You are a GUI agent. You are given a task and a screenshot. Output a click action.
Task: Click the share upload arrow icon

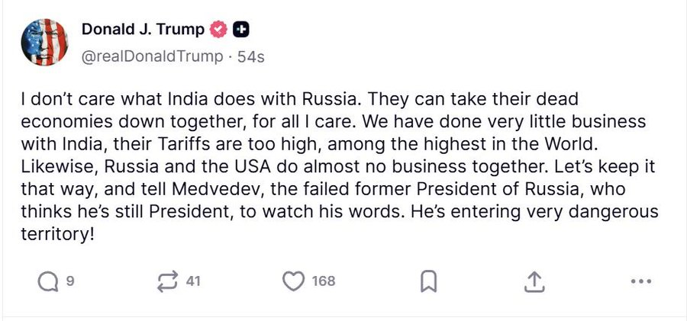(x=536, y=281)
